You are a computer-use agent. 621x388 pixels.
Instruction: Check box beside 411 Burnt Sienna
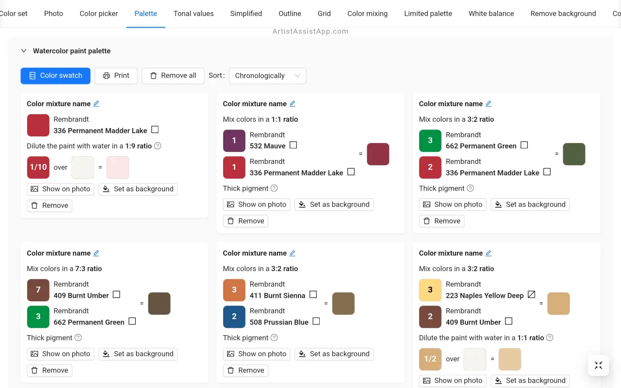(x=313, y=294)
